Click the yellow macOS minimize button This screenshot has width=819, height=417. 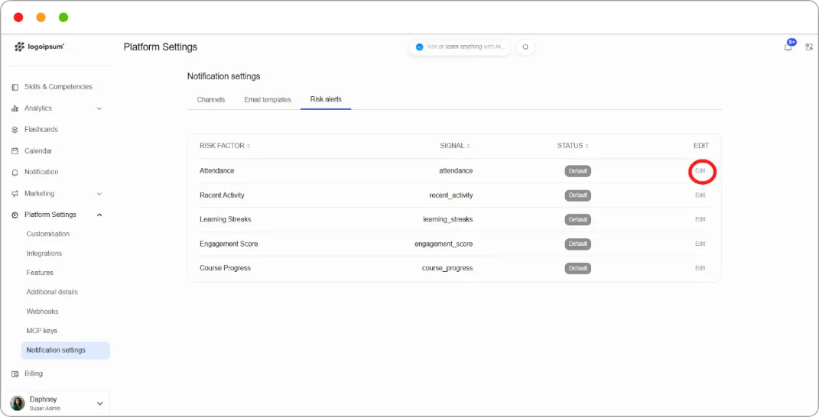tap(41, 18)
